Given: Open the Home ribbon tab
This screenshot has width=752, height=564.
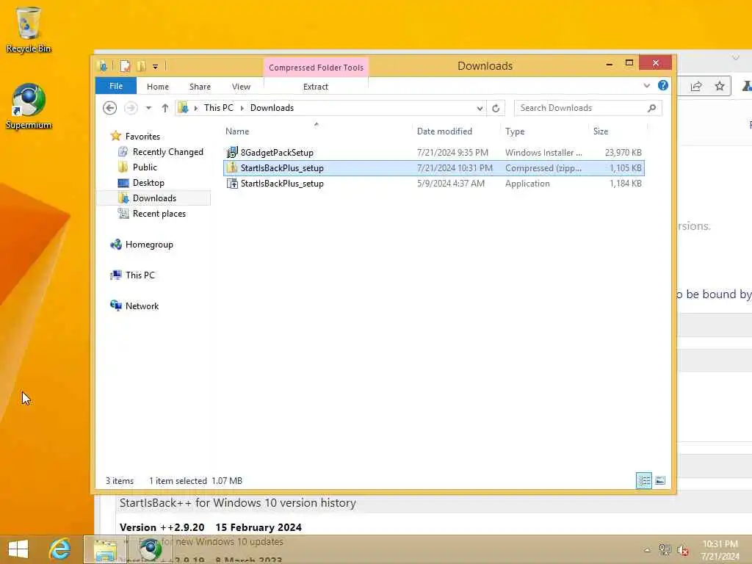Looking at the screenshot, I should point(158,87).
